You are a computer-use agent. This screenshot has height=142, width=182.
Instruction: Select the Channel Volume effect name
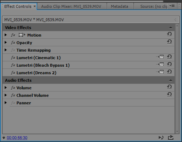pos(33,95)
